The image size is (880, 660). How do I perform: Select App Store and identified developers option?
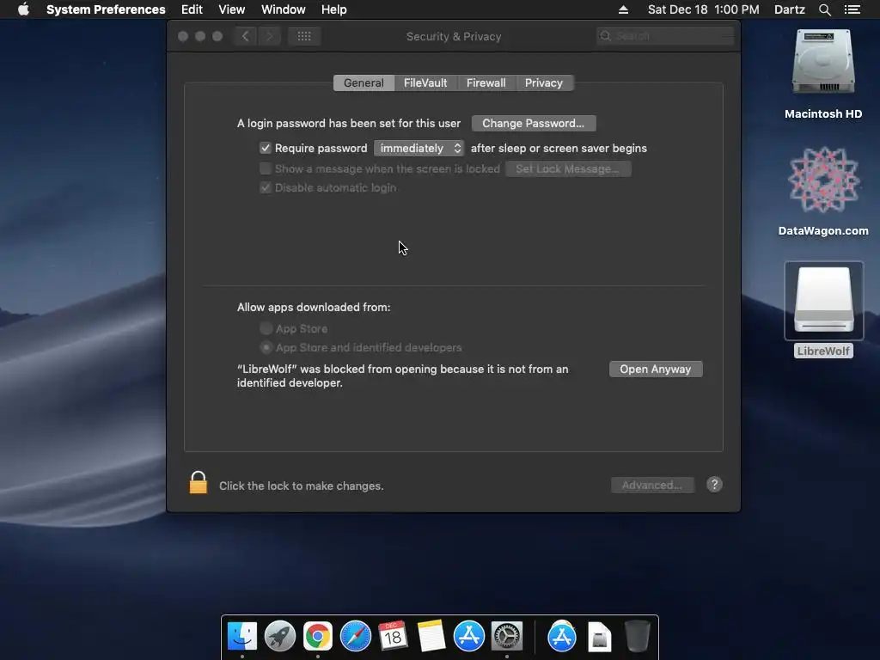[x=266, y=347]
